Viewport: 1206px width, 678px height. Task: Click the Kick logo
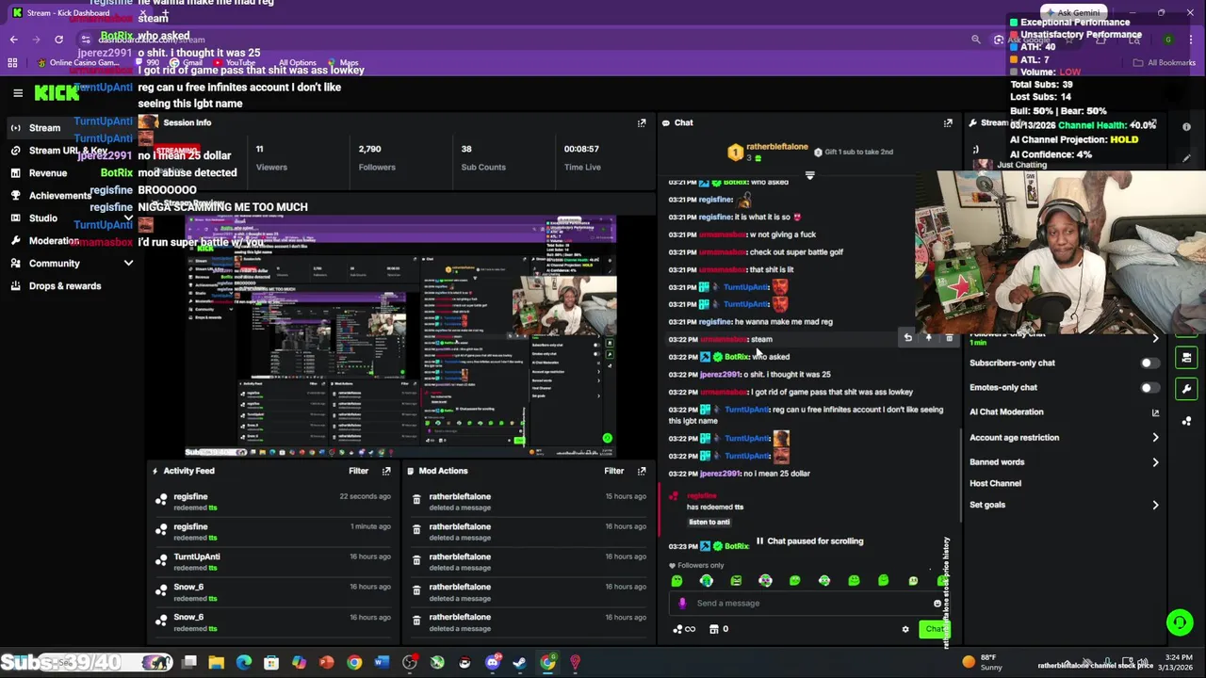click(x=57, y=92)
